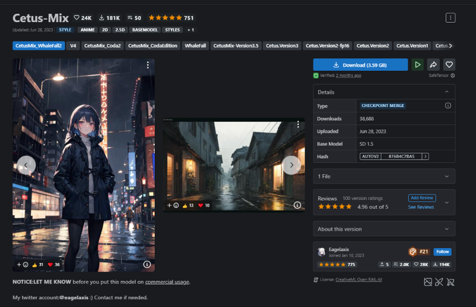Go to next image with right arrow
Screen dimensions: 476x307
[291, 165]
